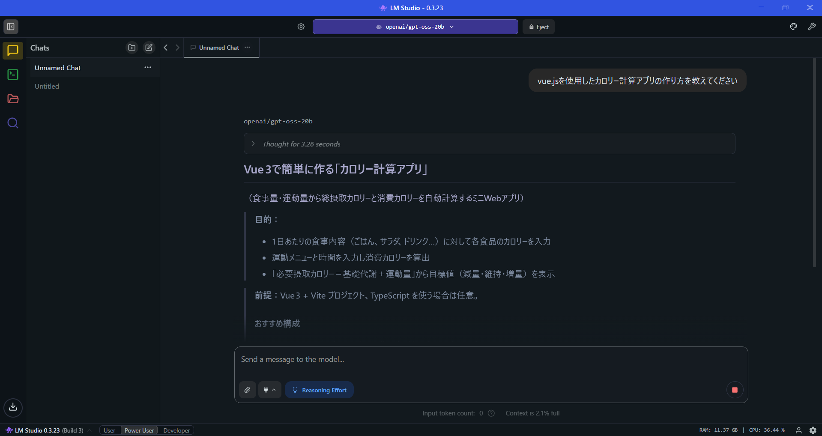The width and height of the screenshot is (822, 436).
Task: Open the Downloads panel icon
Action: point(13,407)
